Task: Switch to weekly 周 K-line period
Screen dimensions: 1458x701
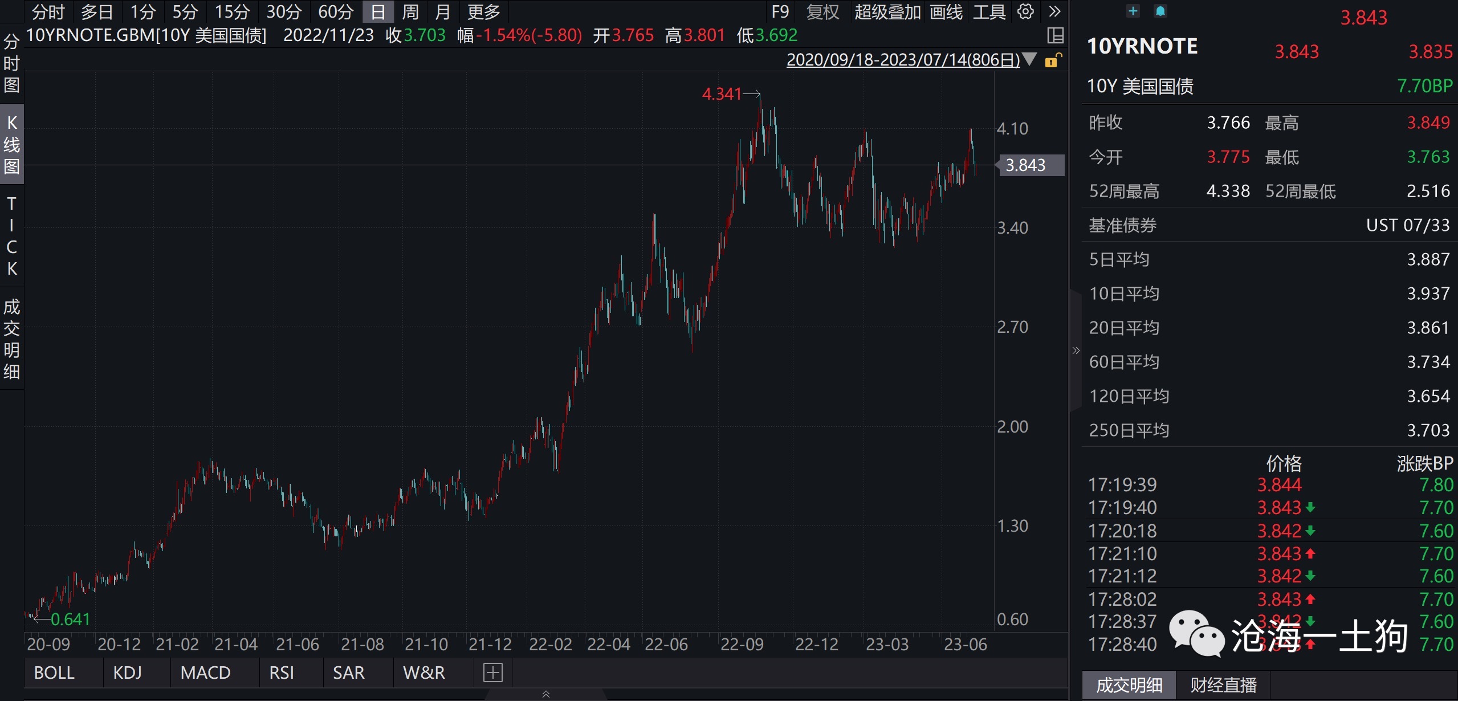Action: coord(410,11)
